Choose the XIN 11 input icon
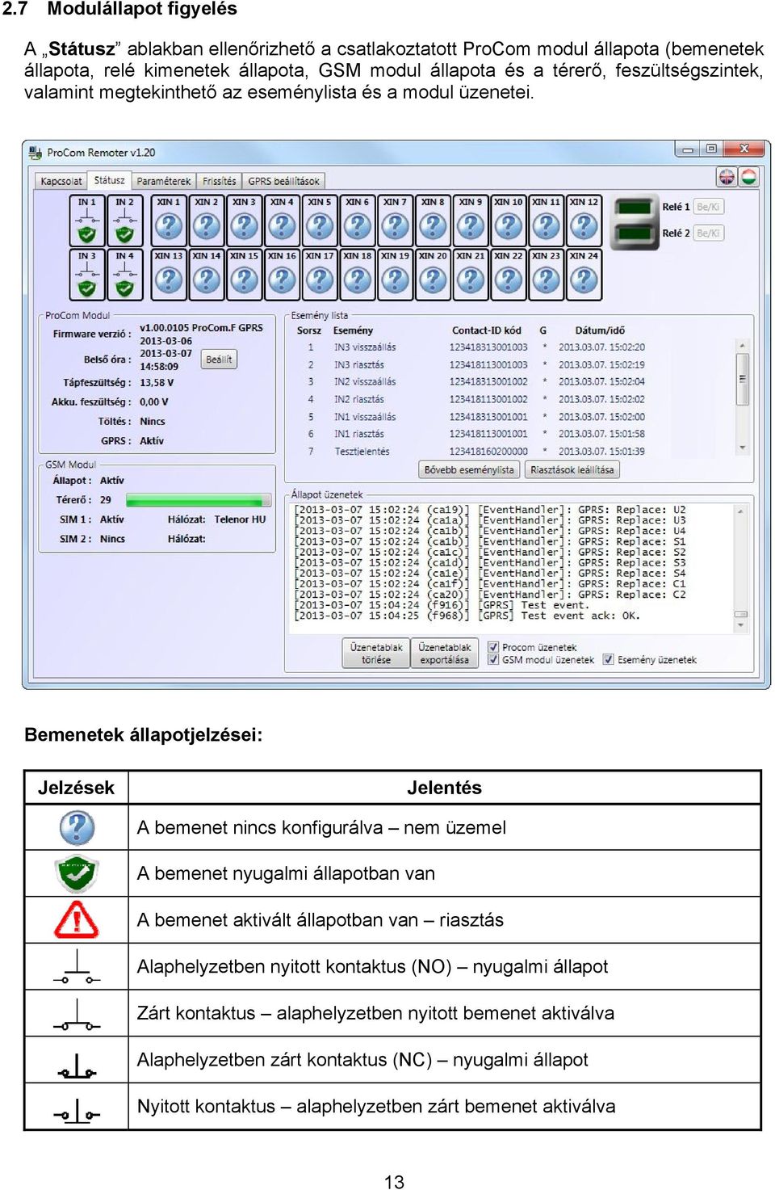This screenshot has height=1190, width=775. pyautogui.click(x=546, y=221)
